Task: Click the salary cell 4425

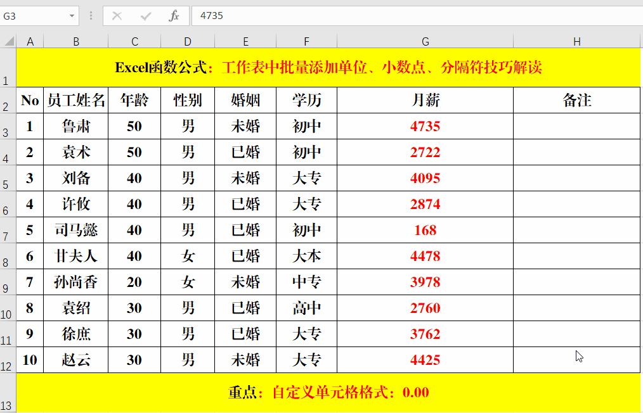Action: [425, 360]
